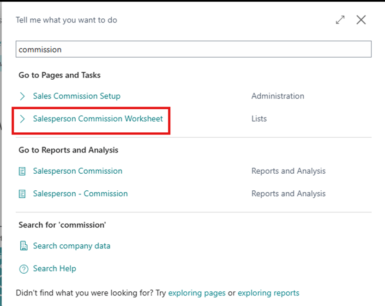The height and width of the screenshot is (306, 385).
Task: Open Sales Commission Setup page
Action: pos(77,96)
